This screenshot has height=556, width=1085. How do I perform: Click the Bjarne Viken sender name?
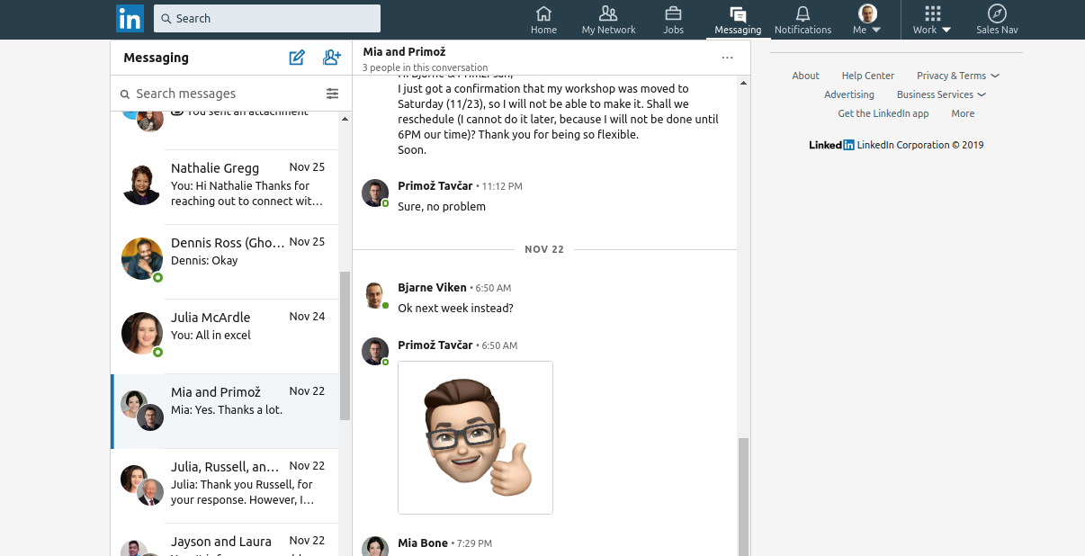432,288
